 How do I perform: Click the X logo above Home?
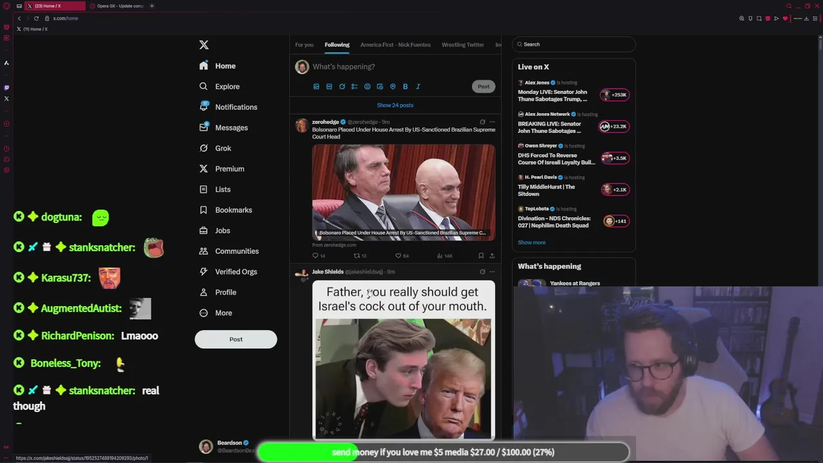[204, 44]
